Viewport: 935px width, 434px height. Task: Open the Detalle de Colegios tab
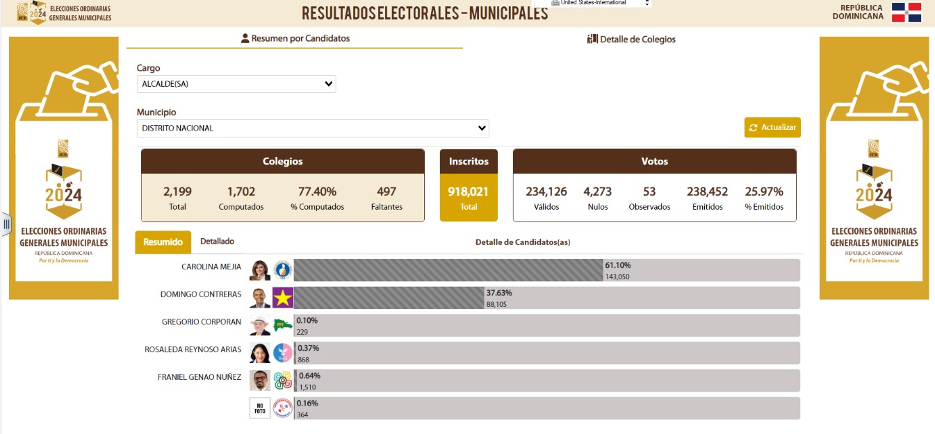tap(631, 40)
